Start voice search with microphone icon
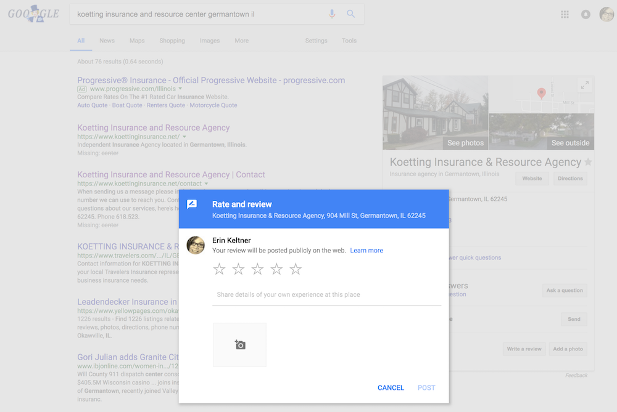 coord(332,14)
